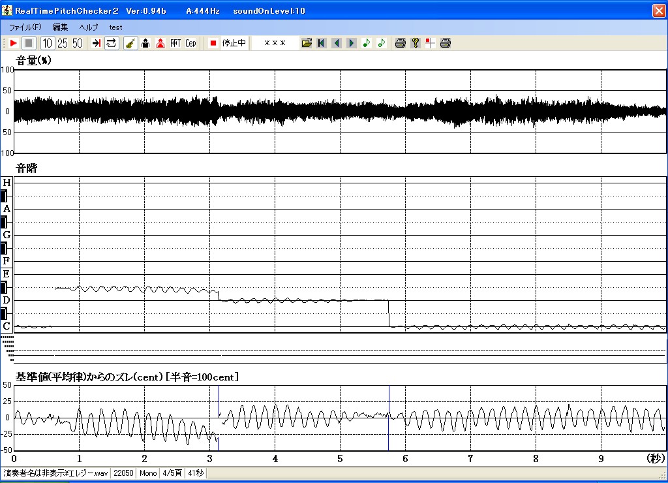Viewport: 668px width, 483px height.
Task: Open help with the yellow question mark
Action: [416, 43]
